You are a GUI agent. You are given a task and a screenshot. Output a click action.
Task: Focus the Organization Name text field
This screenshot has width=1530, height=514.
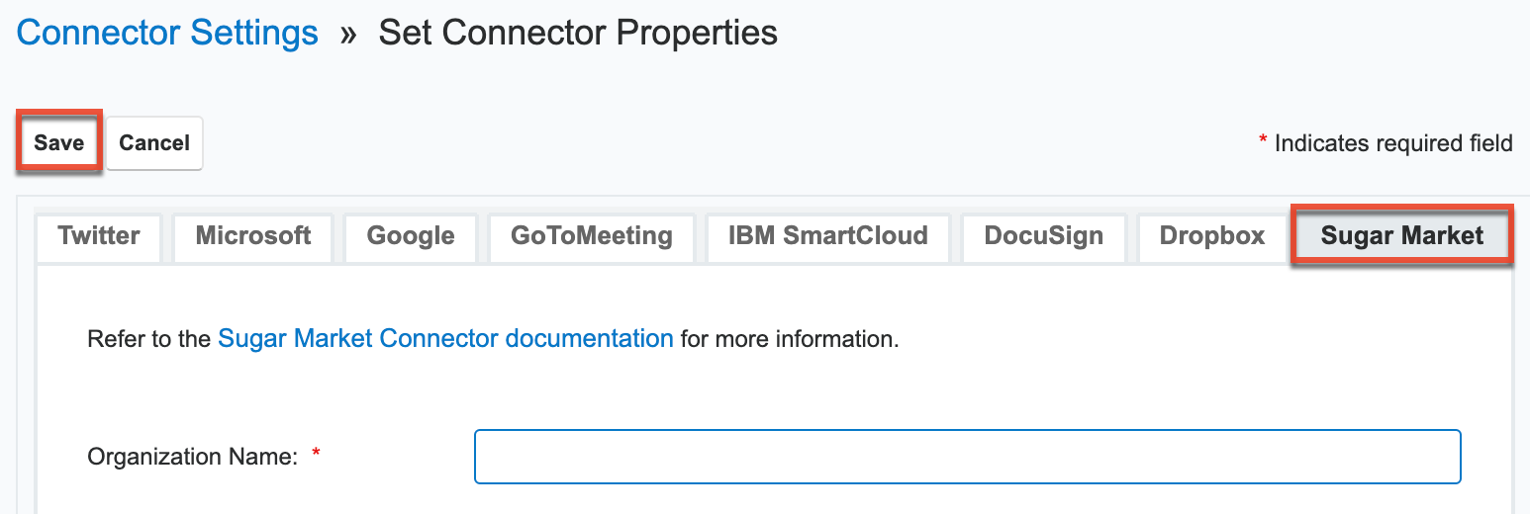coord(967,457)
